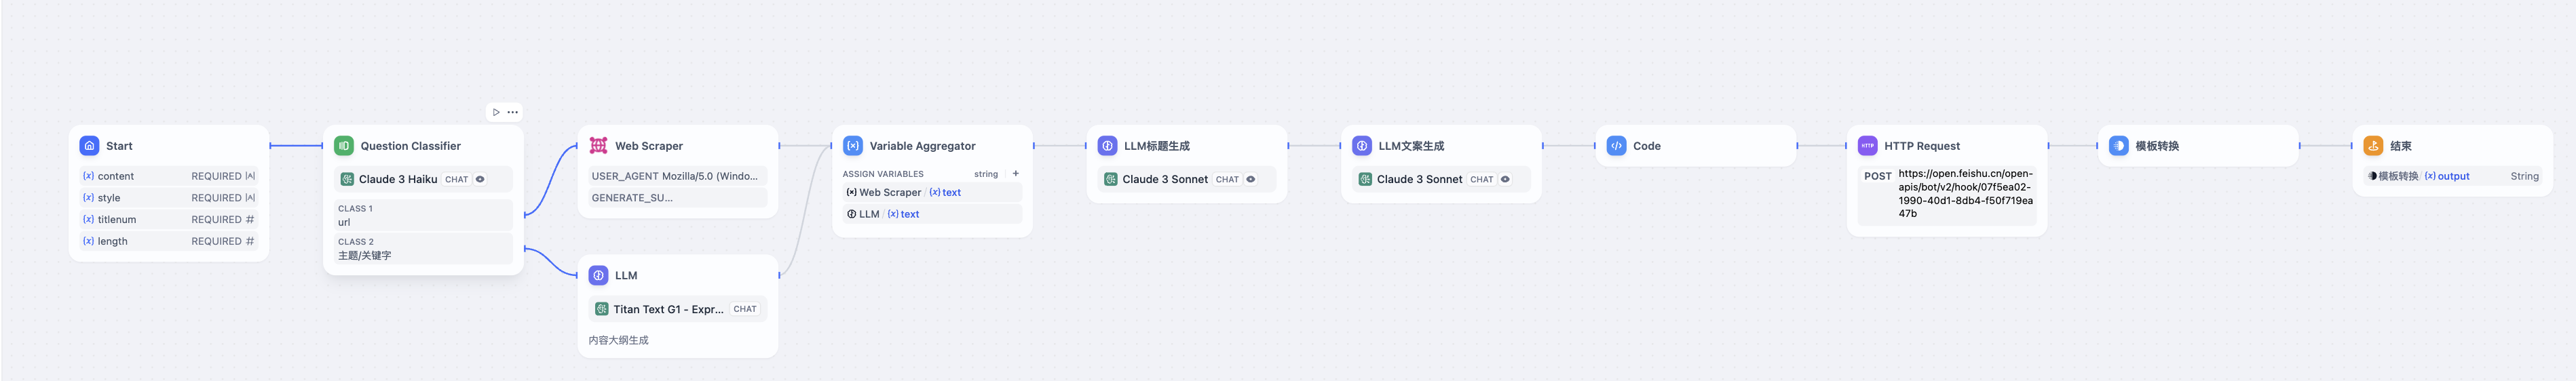Toggle the eye icon in LLM文案生成 node
2576x381 pixels.
[x=1505, y=179]
